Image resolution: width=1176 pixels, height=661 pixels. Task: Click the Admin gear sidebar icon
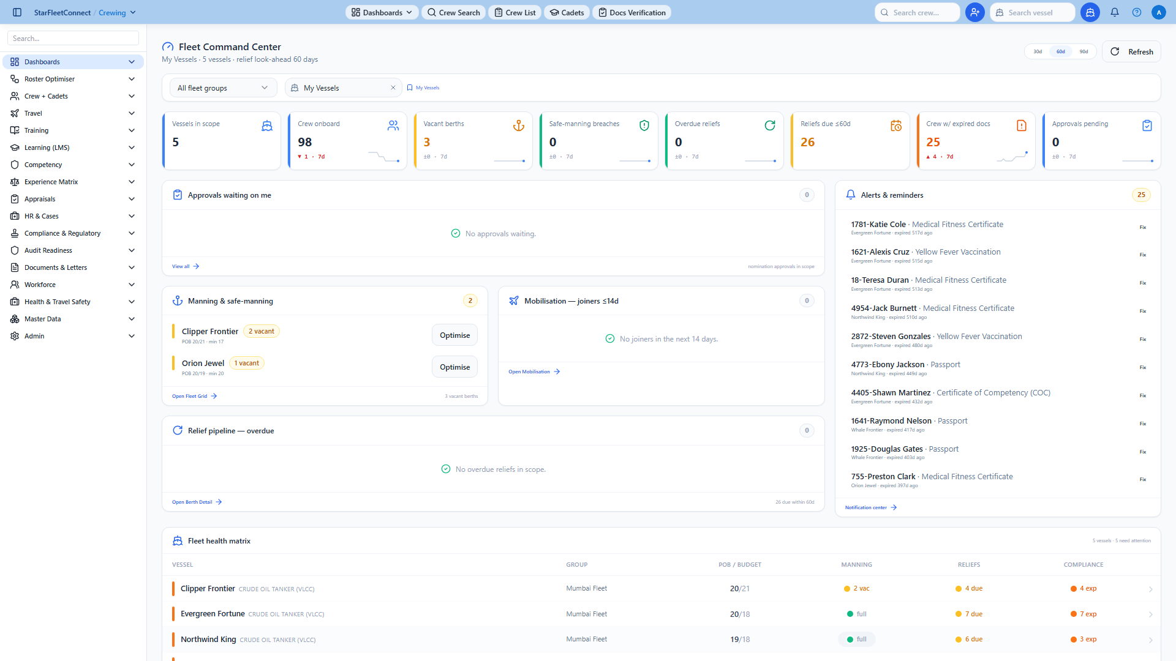pyautogui.click(x=15, y=336)
